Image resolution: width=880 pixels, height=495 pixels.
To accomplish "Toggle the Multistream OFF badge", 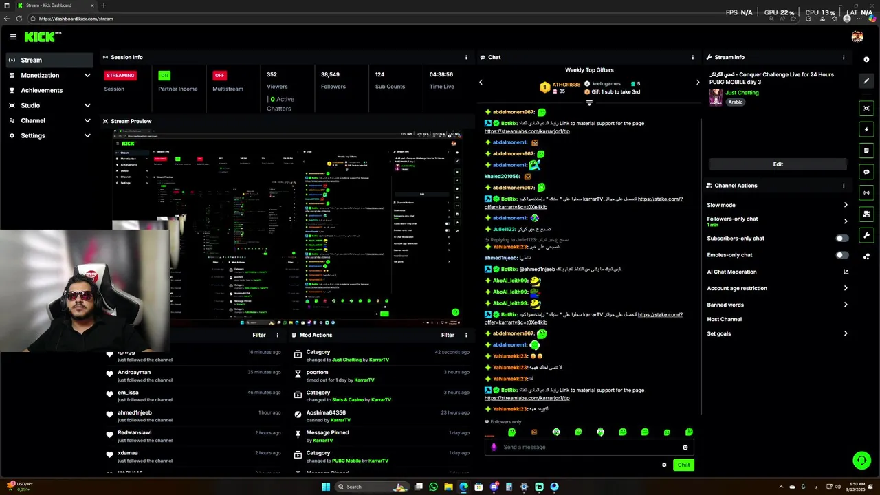I will (219, 75).
